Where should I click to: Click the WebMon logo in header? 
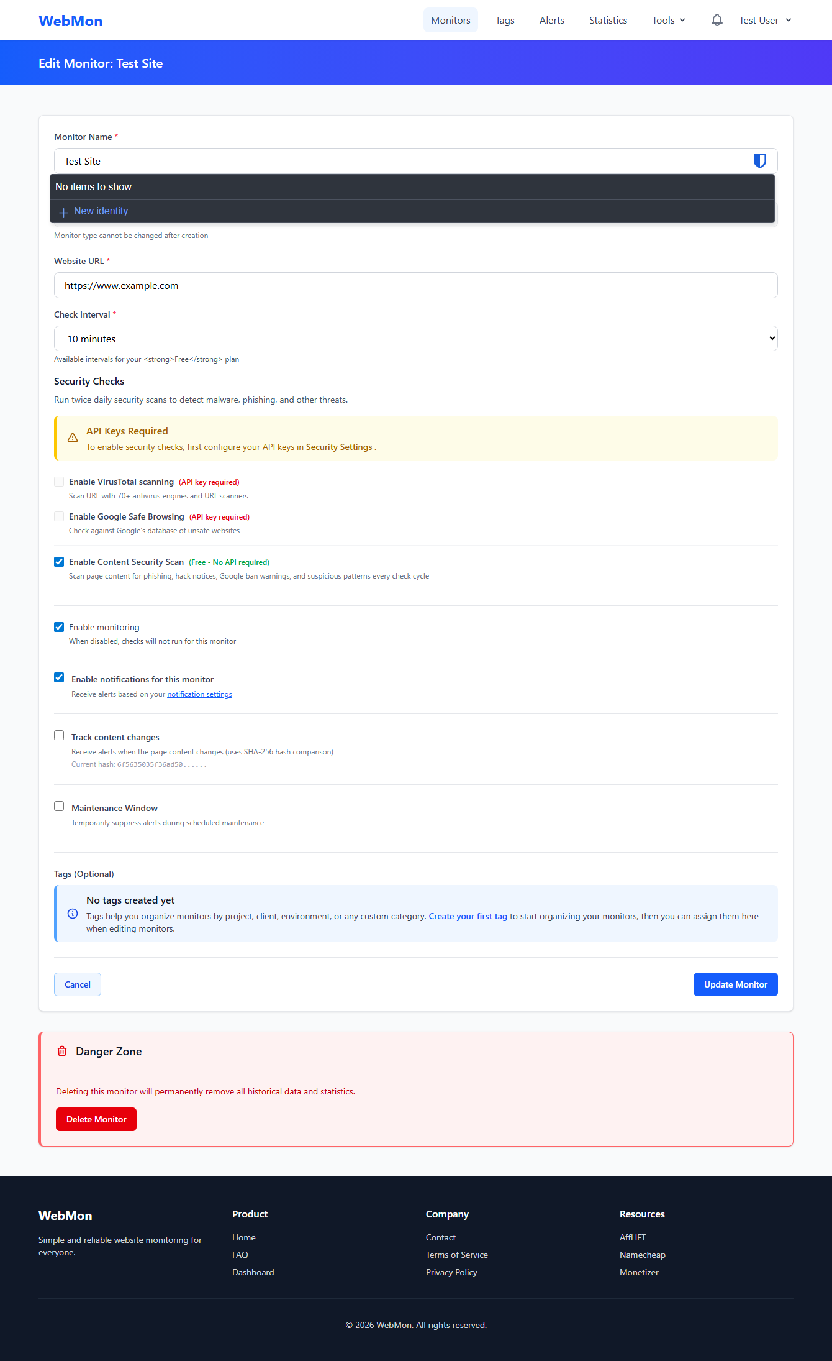(x=71, y=21)
